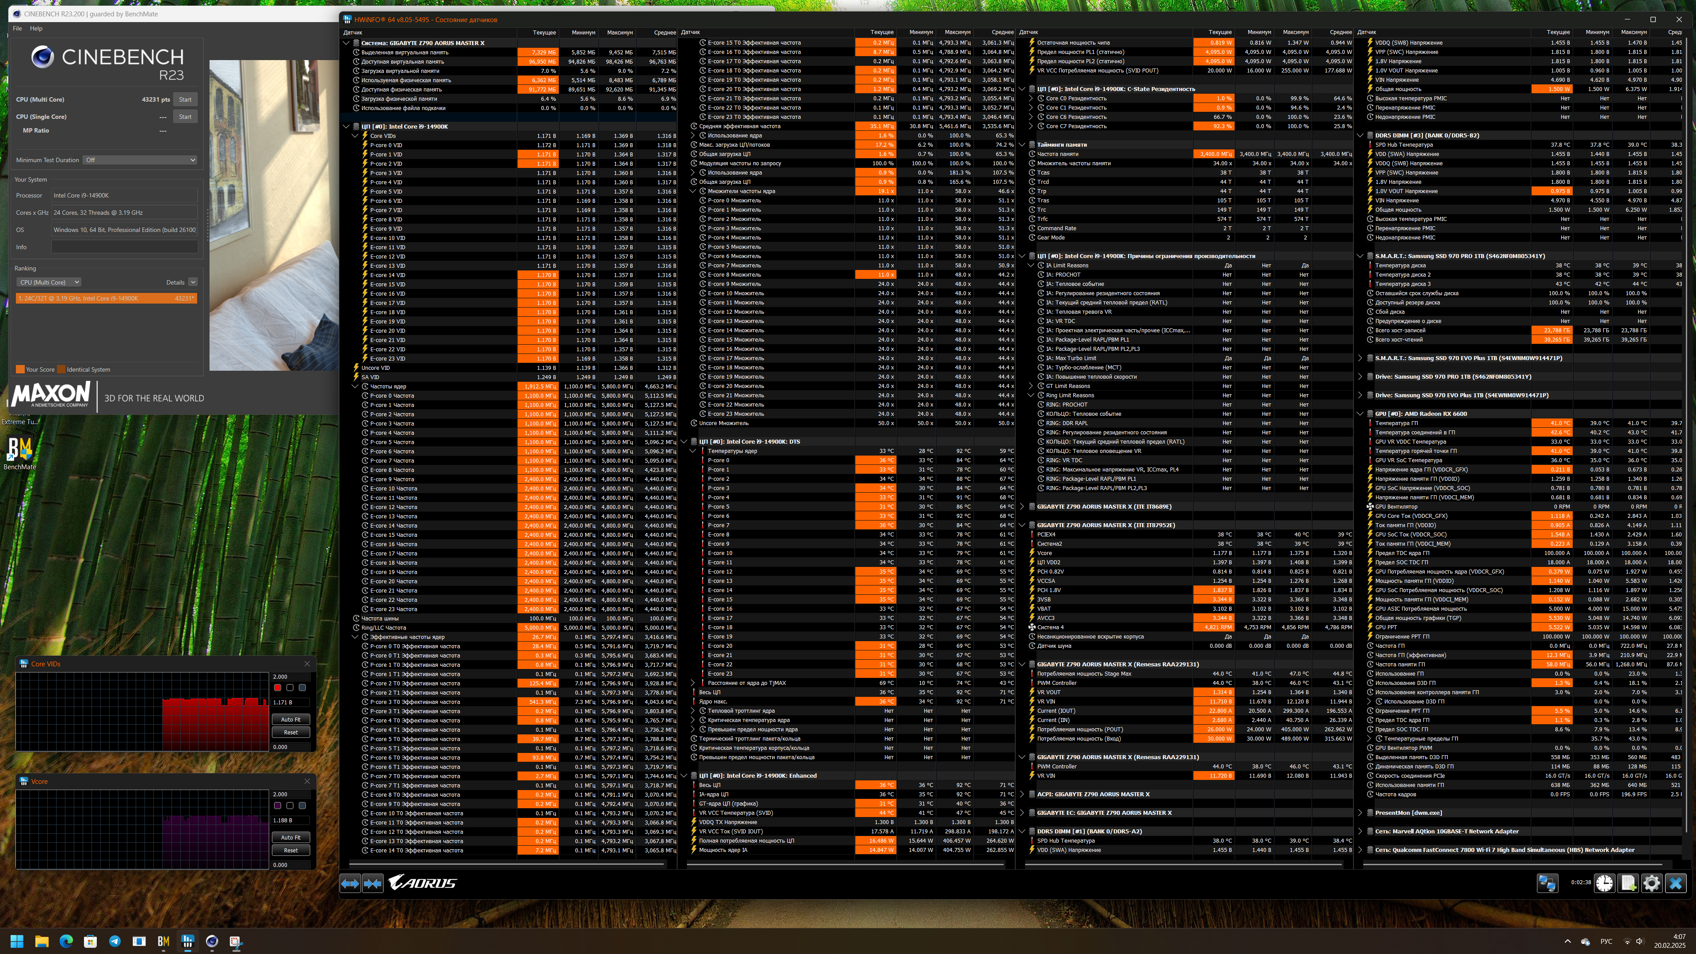Click the log file icon with green plus
The image size is (1696, 954).
pos(1628,883)
